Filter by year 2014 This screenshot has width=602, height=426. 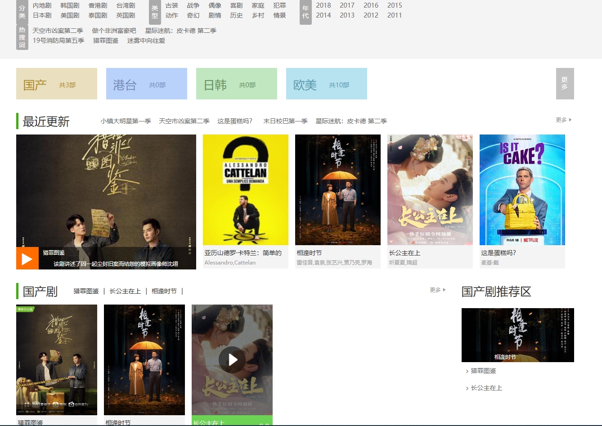pos(323,15)
